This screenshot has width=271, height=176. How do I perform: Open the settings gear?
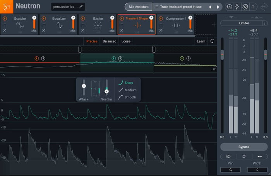pyautogui.click(x=245, y=7)
